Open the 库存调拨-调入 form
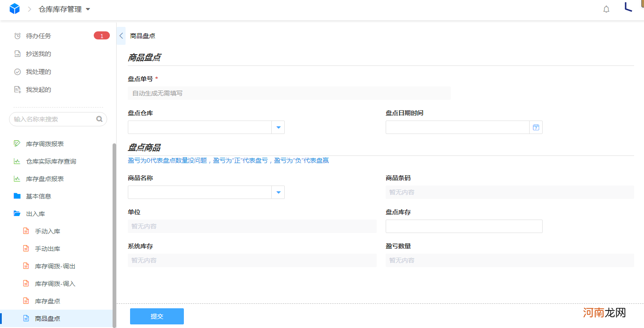The width and height of the screenshot is (644, 328). (x=56, y=284)
